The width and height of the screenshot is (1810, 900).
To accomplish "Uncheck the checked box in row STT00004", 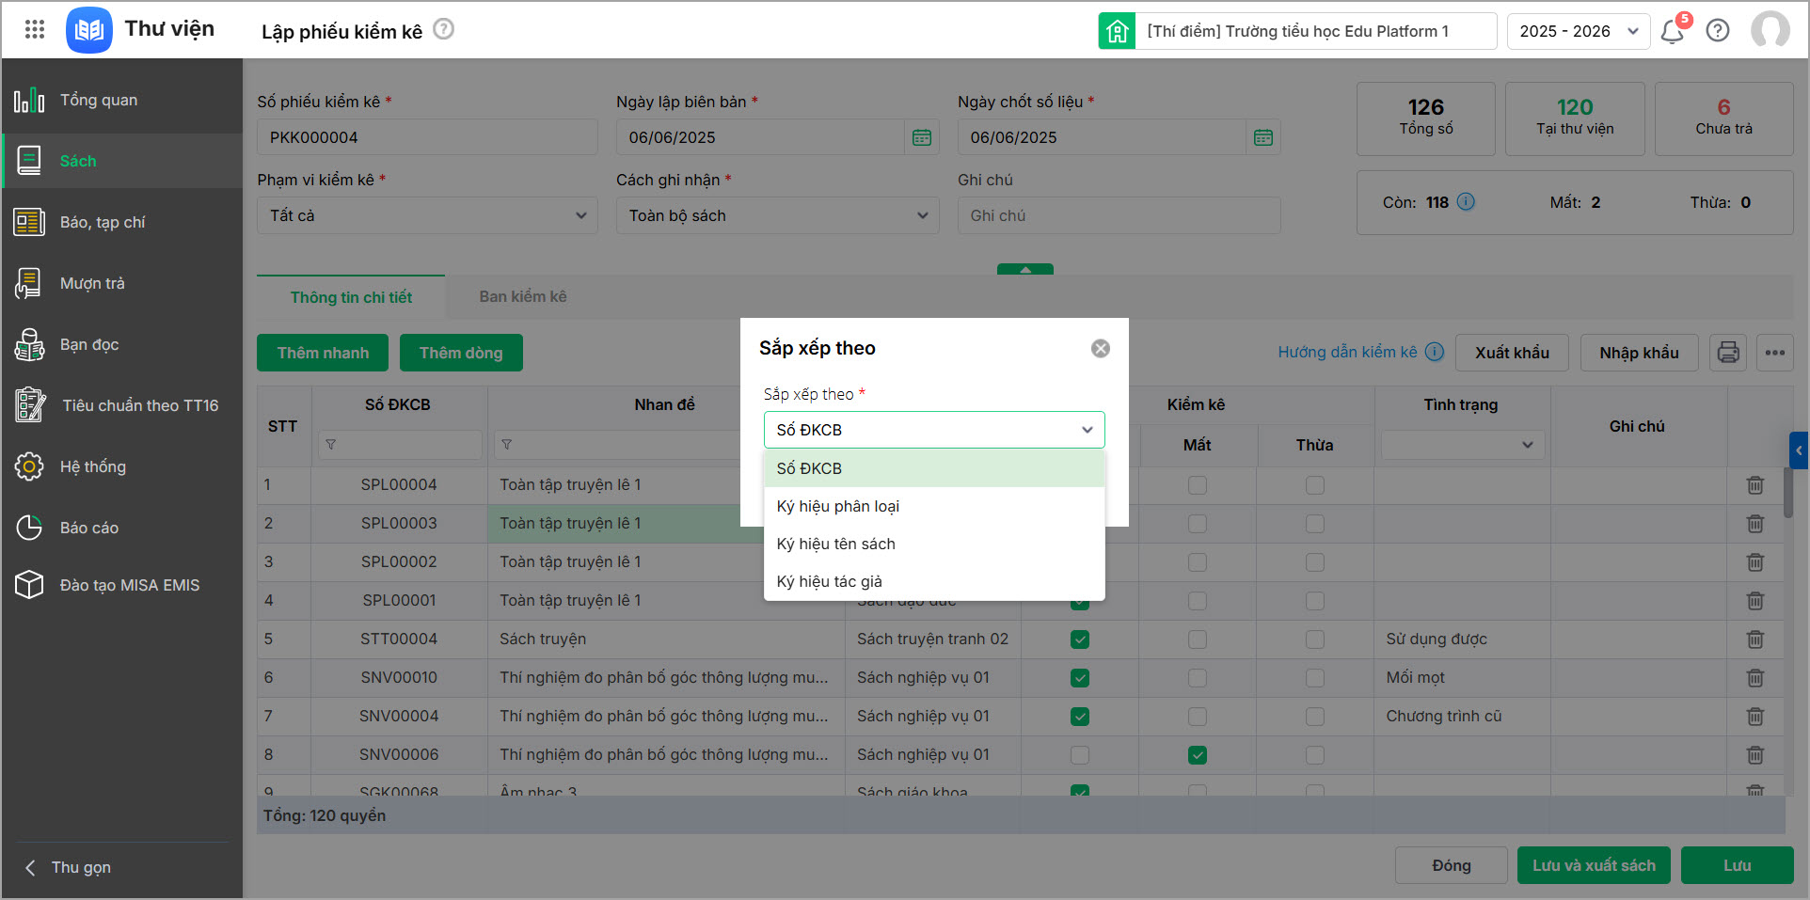I will 1080,639.
